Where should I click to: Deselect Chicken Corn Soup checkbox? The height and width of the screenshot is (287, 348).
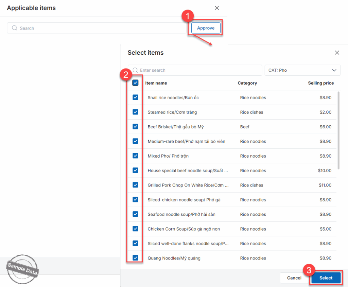[135, 229]
